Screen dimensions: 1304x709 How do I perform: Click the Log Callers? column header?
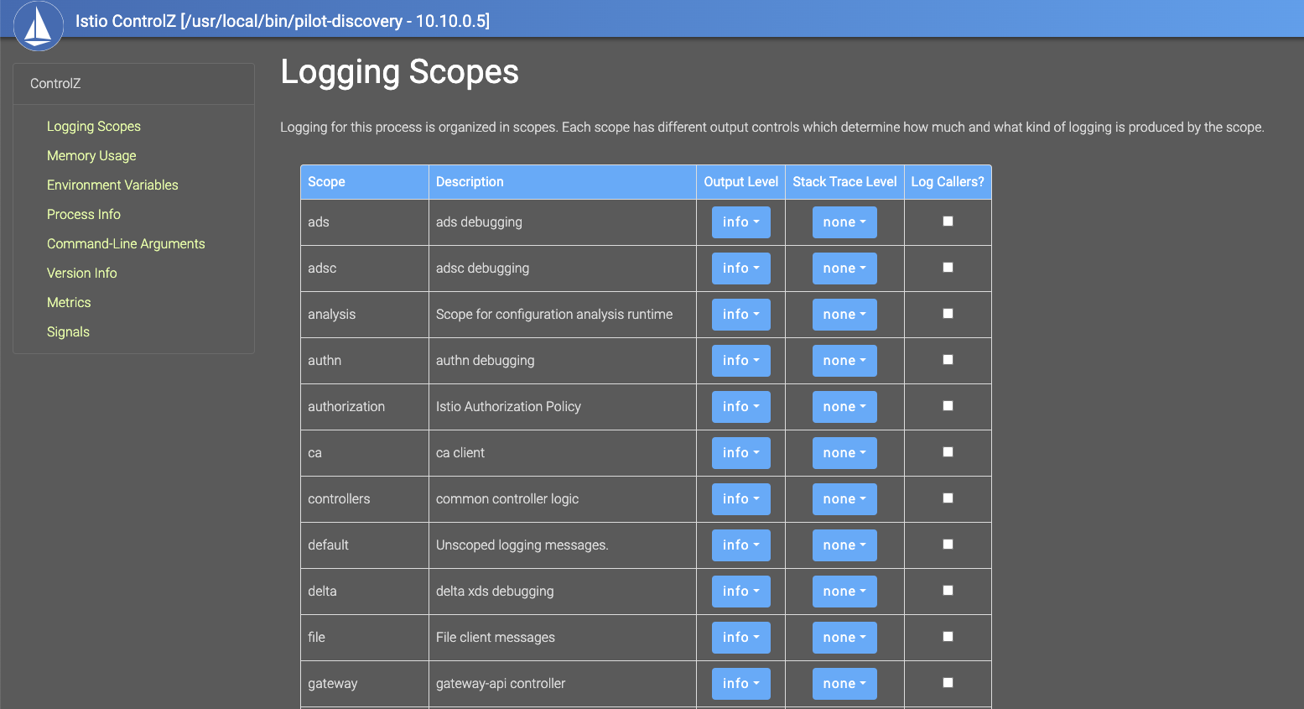coord(948,182)
